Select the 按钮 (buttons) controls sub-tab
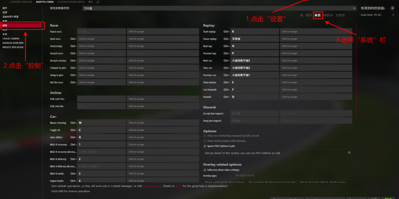399x199 pixels. pyautogui.click(x=309, y=15)
